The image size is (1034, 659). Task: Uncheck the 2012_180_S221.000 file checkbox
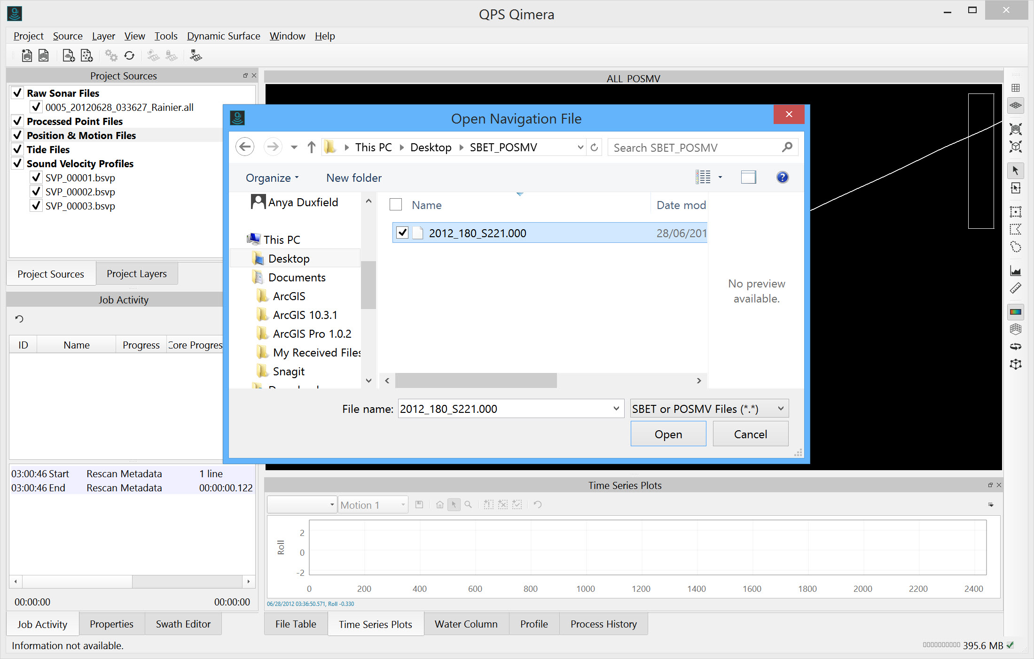click(x=402, y=233)
